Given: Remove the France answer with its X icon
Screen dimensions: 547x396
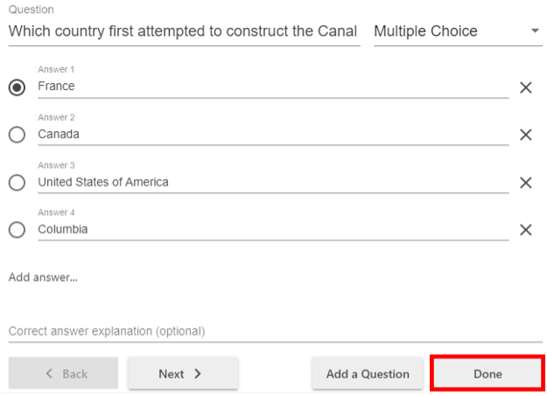Looking at the screenshot, I should [526, 87].
